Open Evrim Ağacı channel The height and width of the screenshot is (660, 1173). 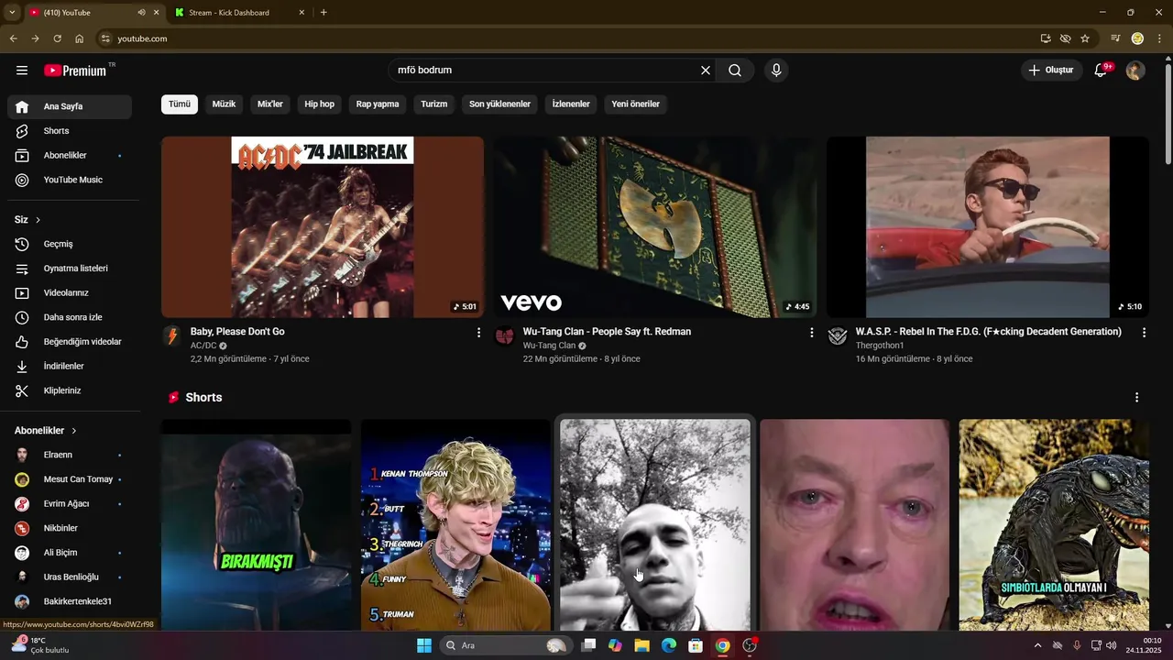70,504
